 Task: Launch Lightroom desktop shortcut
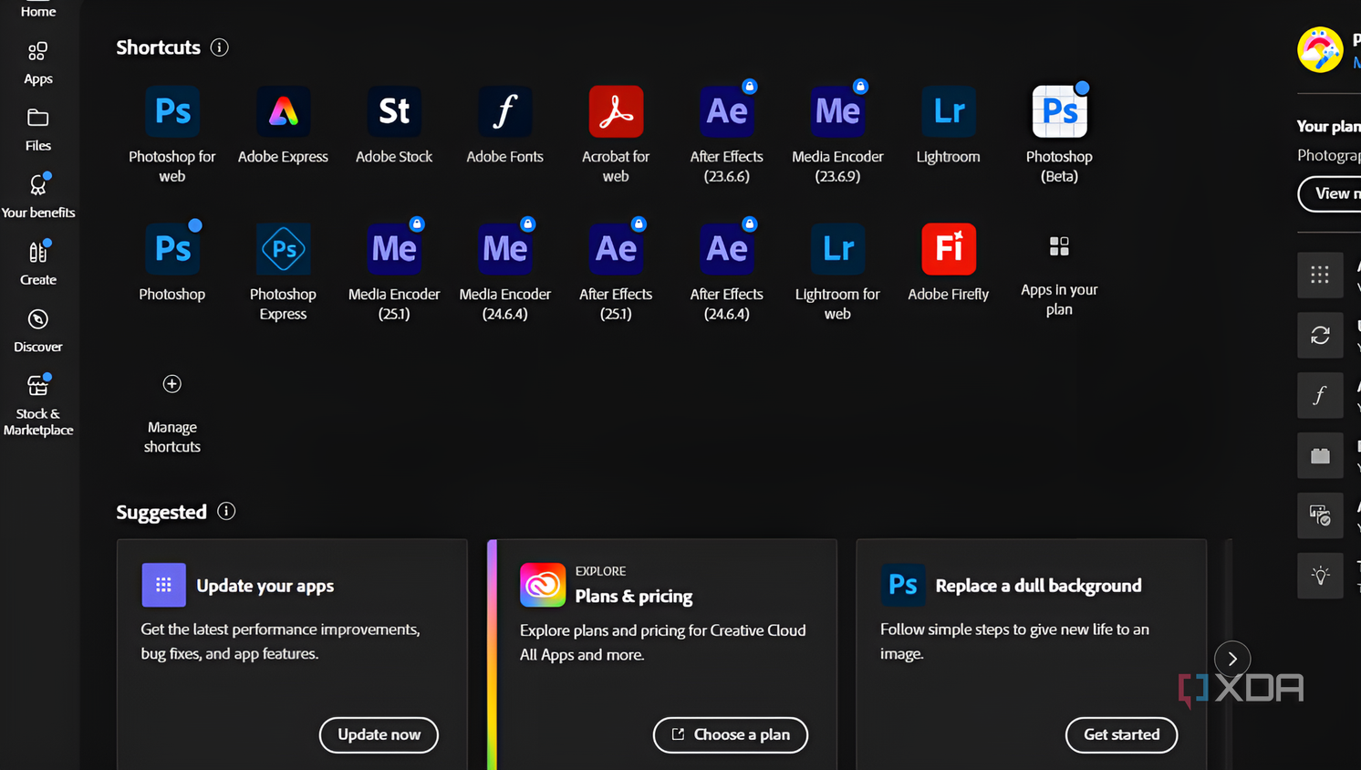pyautogui.click(x=949, y=111)
